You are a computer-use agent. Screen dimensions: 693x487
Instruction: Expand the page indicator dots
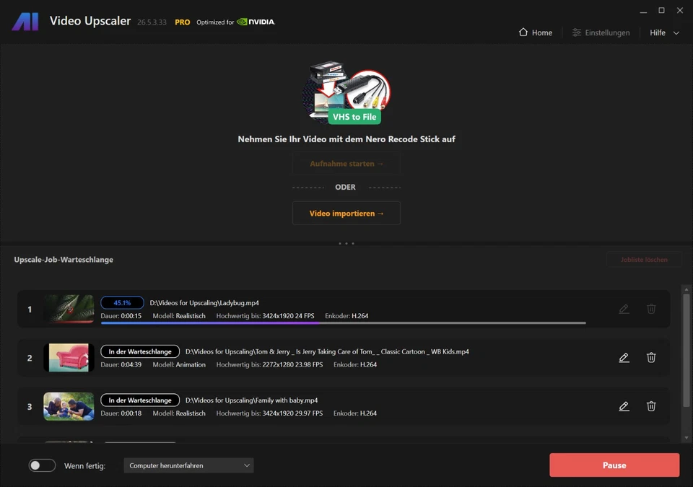(346, 243)
